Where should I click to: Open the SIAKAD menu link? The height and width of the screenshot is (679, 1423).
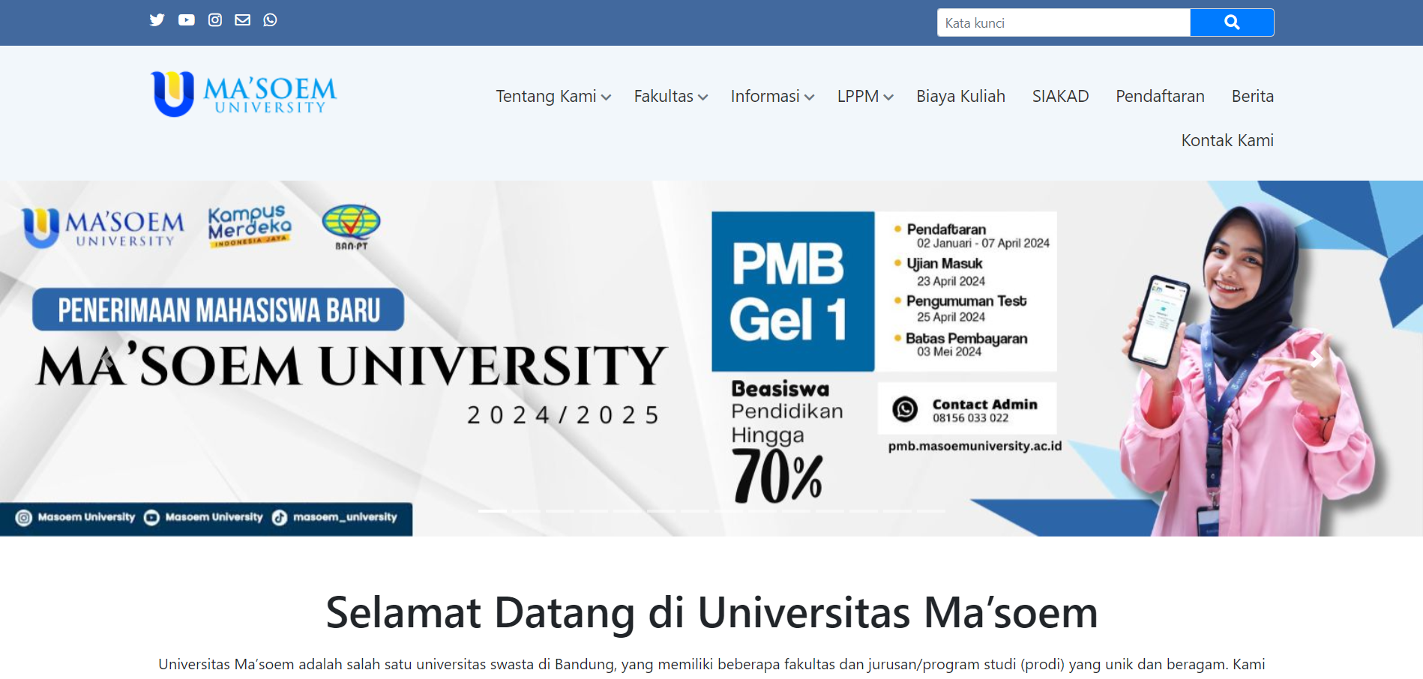click(1060, 96)
